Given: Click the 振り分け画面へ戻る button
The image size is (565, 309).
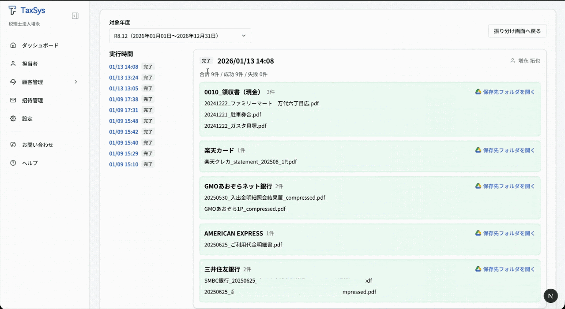Looking at the screenshot, I should 517,31.
